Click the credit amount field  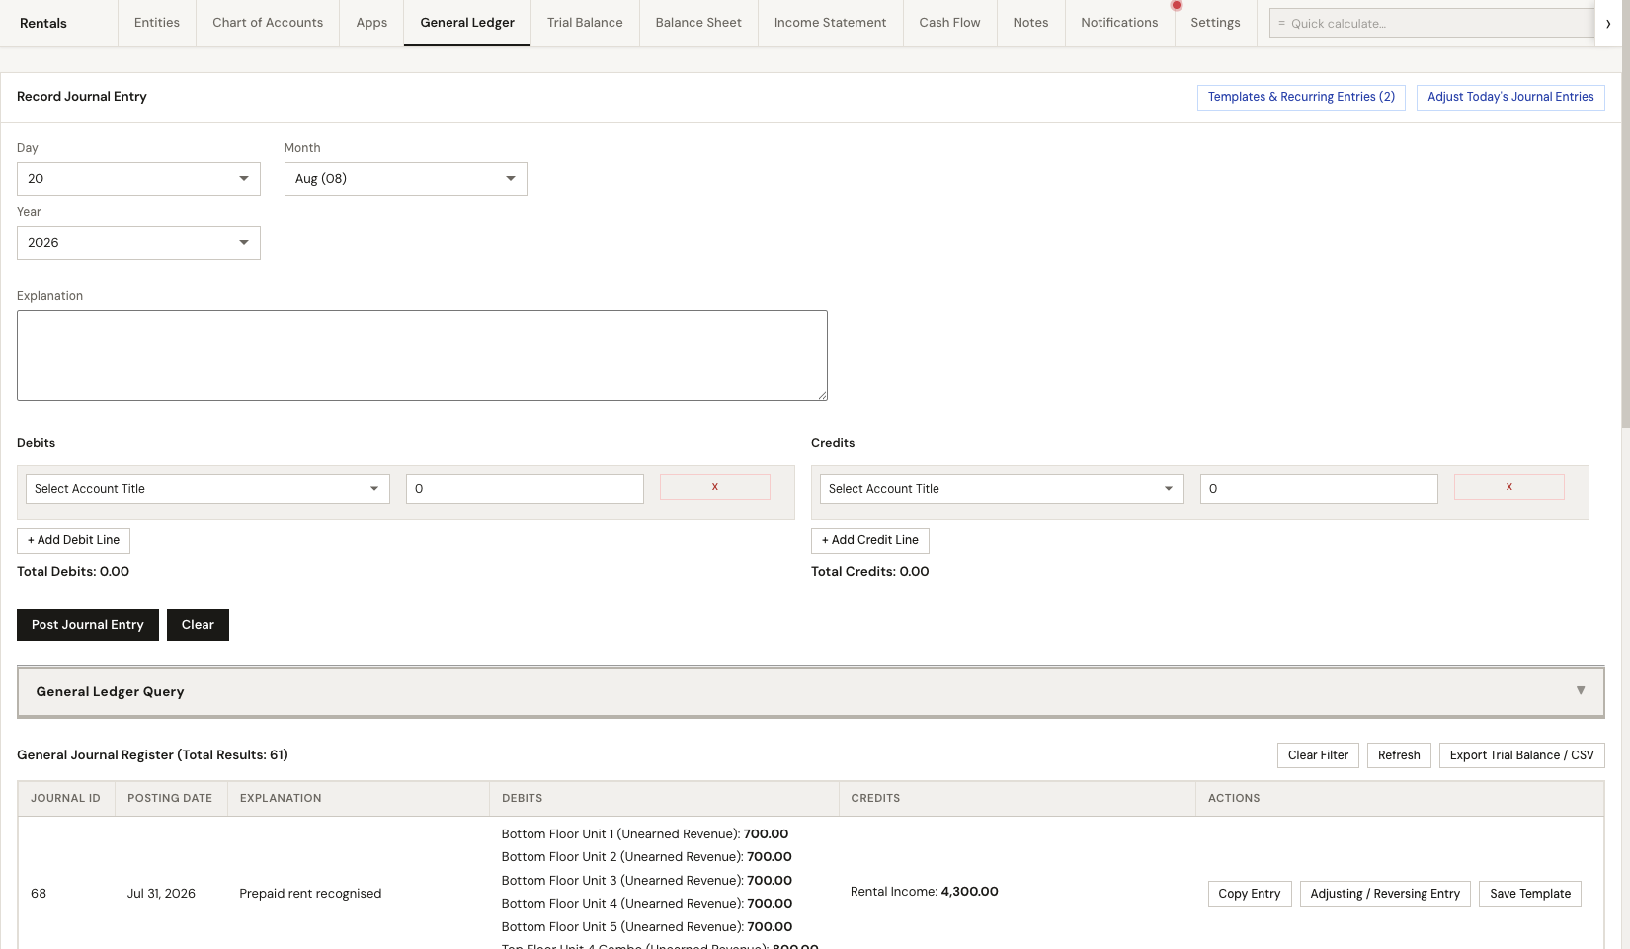[1319, 489]
